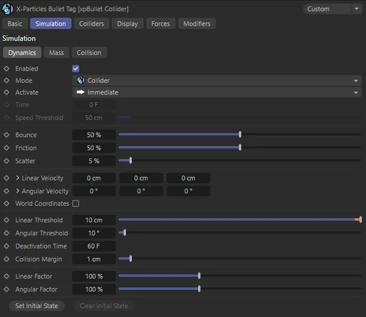This screenshot has width=366, height=317.
Task: Click keyframe diamond beside Angular Factor
Action: coord(7,289)
